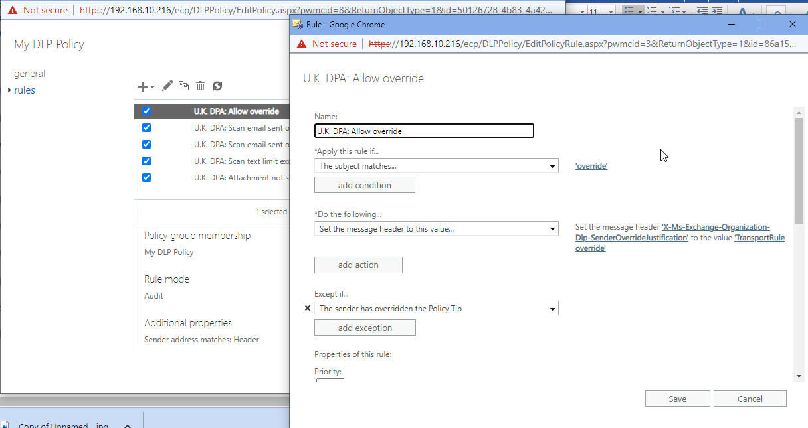The height and width of the screenshot is (428, 808).
Task: Click decrease indent icon in Word ribbon
Action: [x=702, y=11]
